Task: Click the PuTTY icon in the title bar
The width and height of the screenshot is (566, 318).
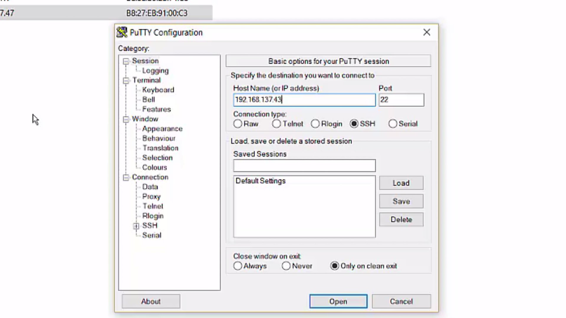Action: (122, 32)
